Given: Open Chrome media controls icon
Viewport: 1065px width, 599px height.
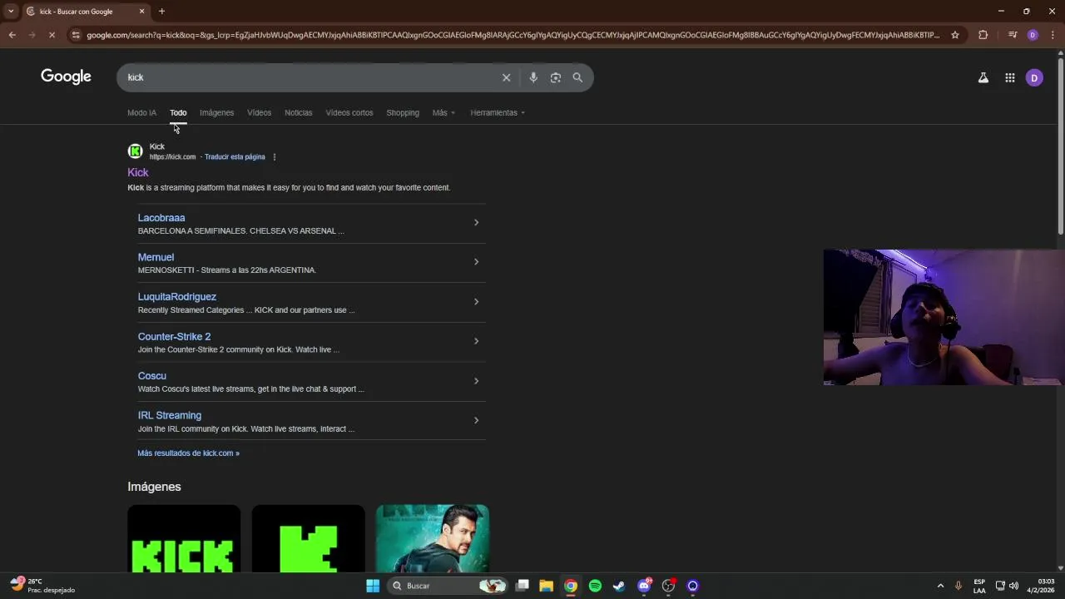Looking at the screenshot, I should [1013, 35].
